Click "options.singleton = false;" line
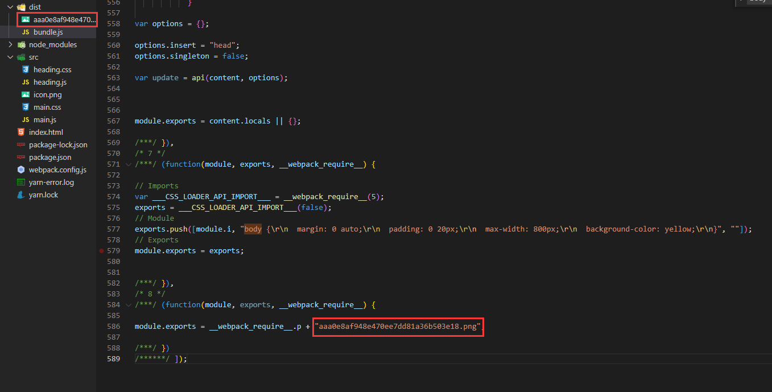 (x=192, y=56)
